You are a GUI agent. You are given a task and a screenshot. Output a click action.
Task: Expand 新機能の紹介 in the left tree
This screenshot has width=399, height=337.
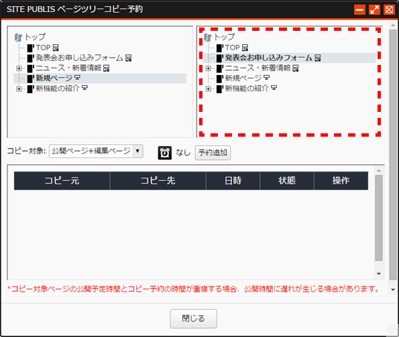[x=19, y=88]
